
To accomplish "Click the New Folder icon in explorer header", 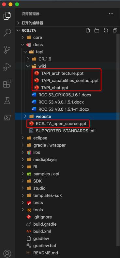I will click(x=97, y=30).
